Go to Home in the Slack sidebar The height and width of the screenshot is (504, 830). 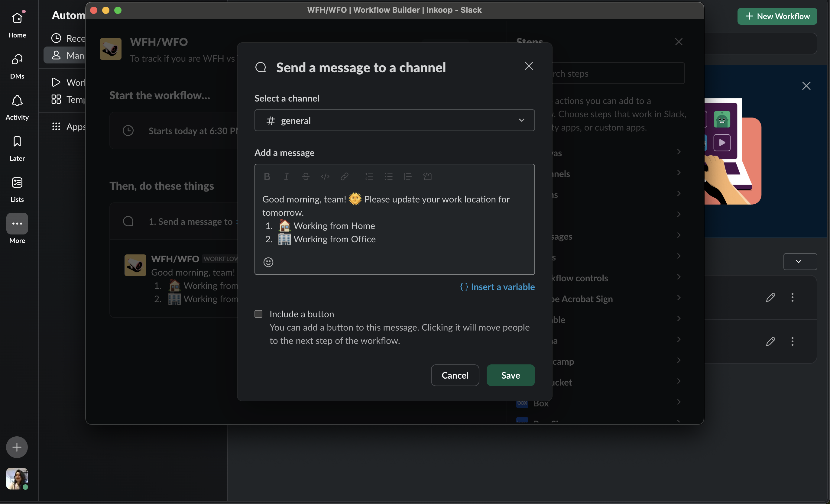[x=17, y=24]
